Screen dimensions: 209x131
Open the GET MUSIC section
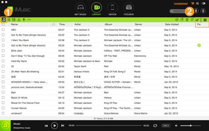pyautogui.click(x=80, y=9)
